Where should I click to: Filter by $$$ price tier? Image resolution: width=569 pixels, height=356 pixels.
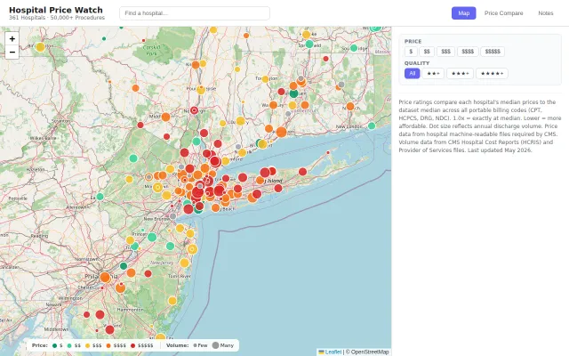445,52
